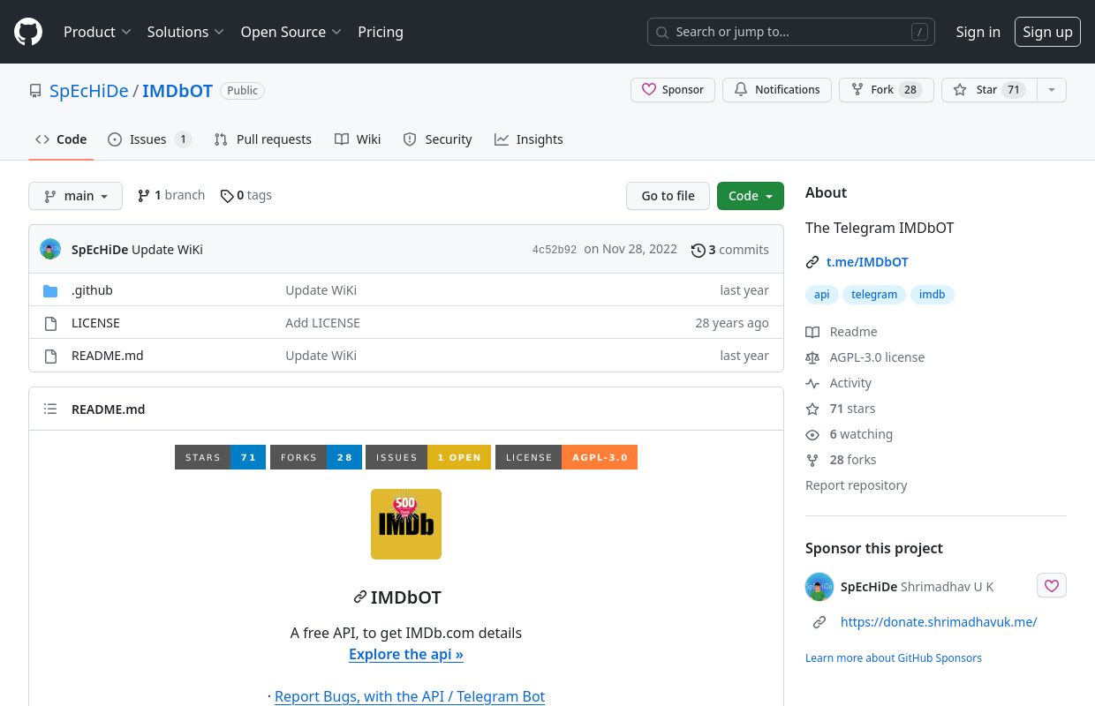Viewport: 1095px width, 706px height.
Task: Open the SpEcHiDe owner profile link
Action: [89, 90]
